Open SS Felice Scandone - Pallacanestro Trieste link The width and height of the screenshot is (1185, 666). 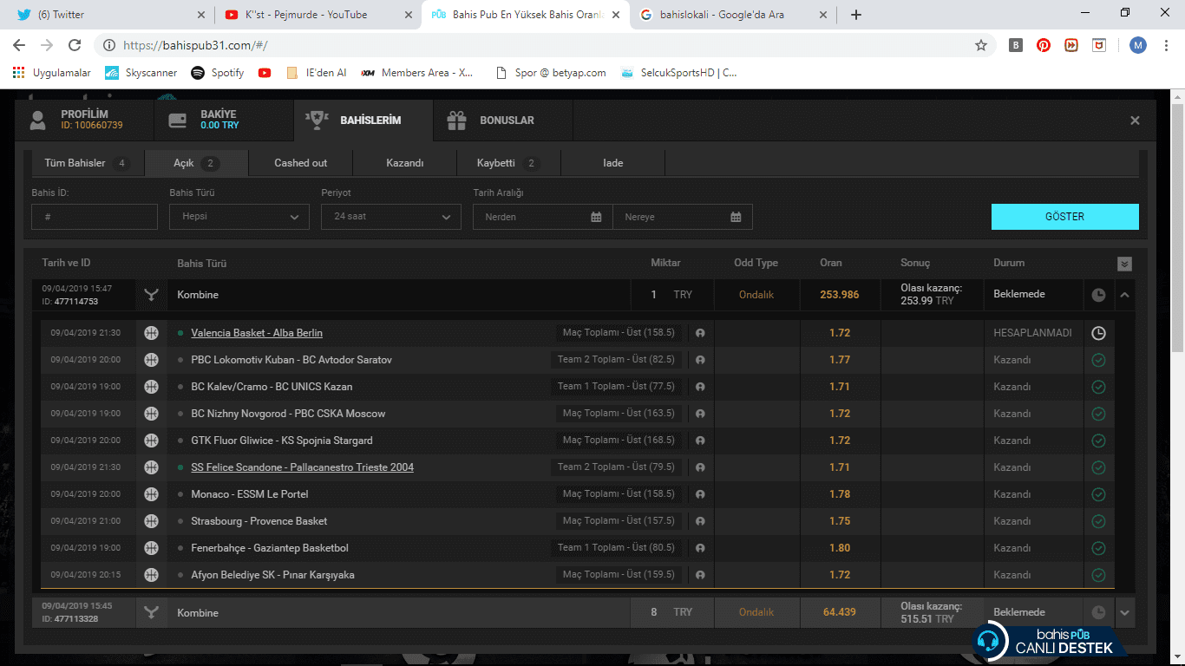[303, 467]
